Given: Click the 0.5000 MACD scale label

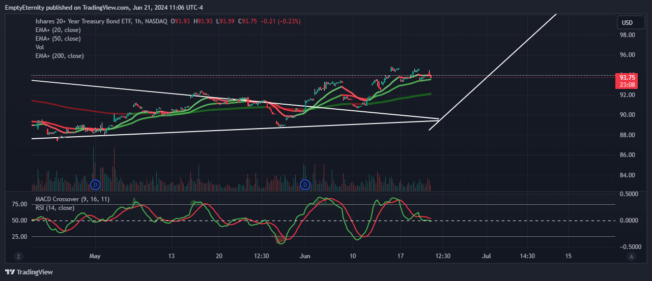Looking at the screenshot, I should (x=629, y=194).
